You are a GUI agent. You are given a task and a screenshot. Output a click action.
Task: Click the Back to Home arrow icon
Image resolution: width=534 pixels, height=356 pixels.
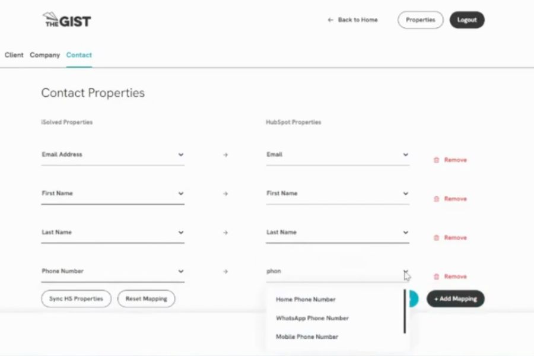pos(330,20)
